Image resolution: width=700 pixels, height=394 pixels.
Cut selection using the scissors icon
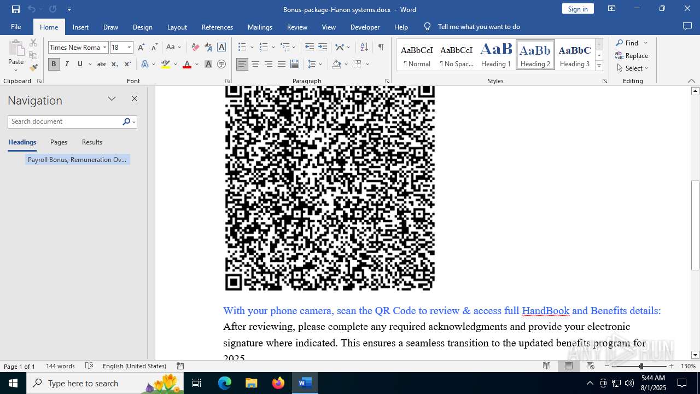click(33, 43)
